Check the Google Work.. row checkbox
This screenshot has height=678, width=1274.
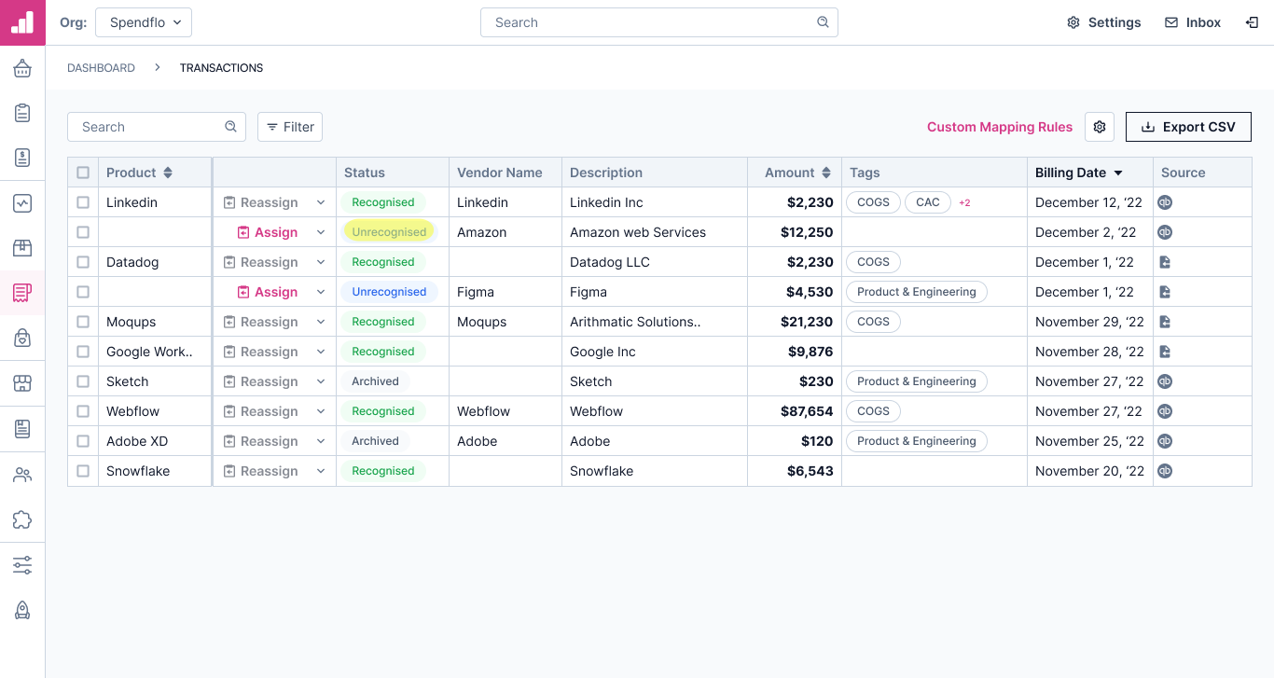(83, 352)
